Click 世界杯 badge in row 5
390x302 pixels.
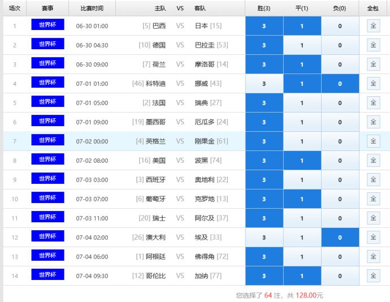47,102
